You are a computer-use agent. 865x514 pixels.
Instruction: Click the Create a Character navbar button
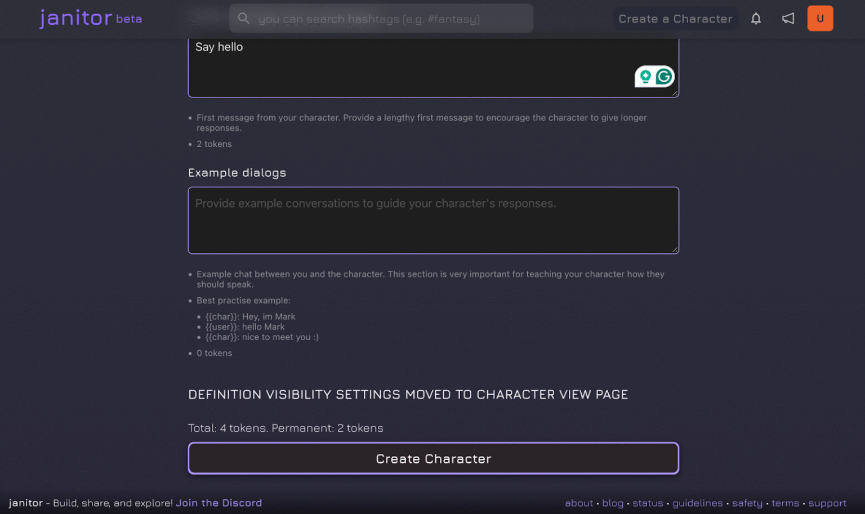click(x=675, y=18)
